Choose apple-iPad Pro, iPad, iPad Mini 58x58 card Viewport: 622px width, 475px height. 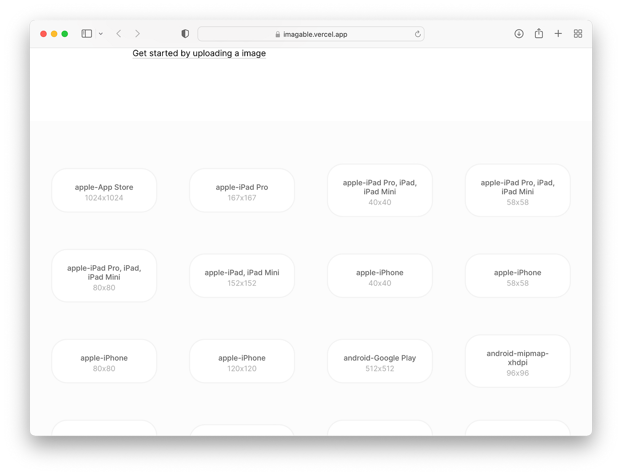click(518, 190)
